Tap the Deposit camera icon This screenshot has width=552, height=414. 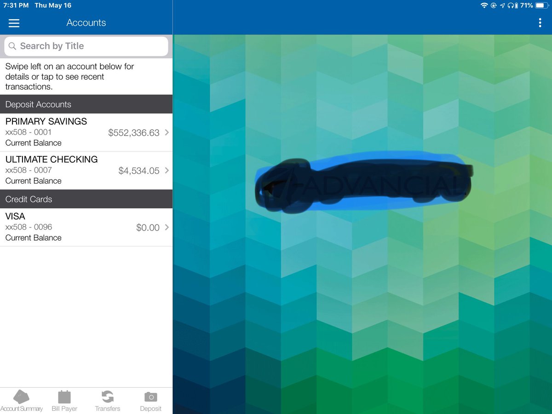point(150,397)
